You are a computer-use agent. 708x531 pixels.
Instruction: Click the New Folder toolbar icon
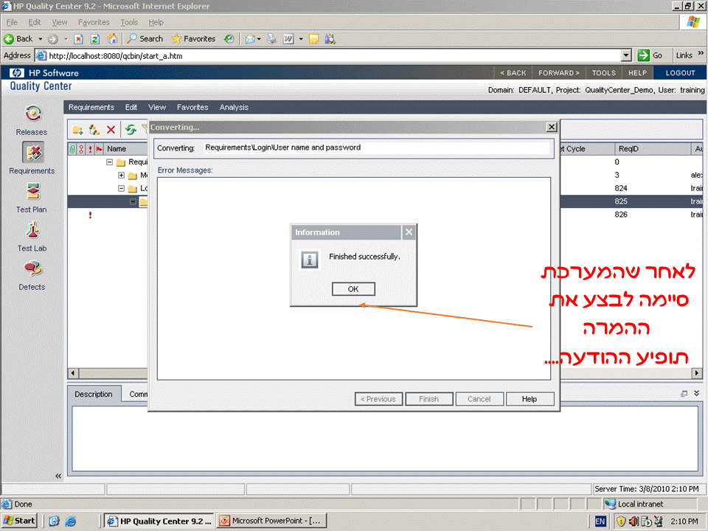(77, 130)
